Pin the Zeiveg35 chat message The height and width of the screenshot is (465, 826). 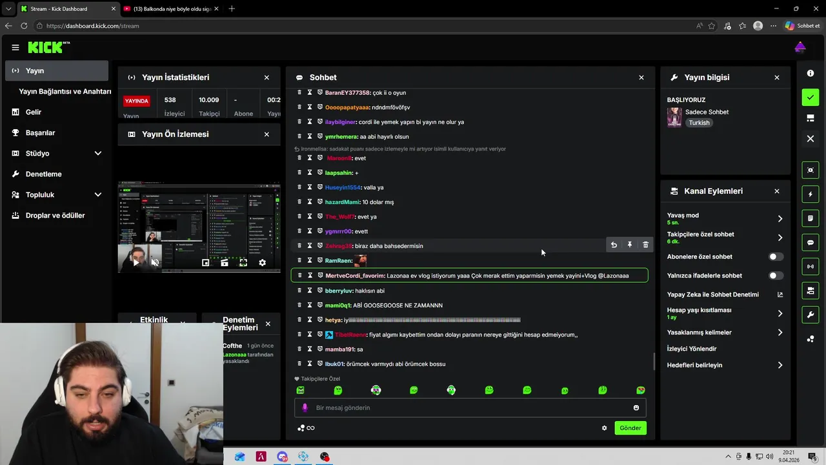(630, 245)
